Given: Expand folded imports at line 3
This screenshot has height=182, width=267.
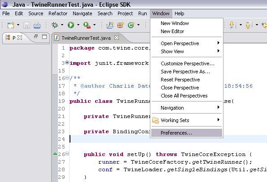Looking at the screenshot, I should (67, 63).
